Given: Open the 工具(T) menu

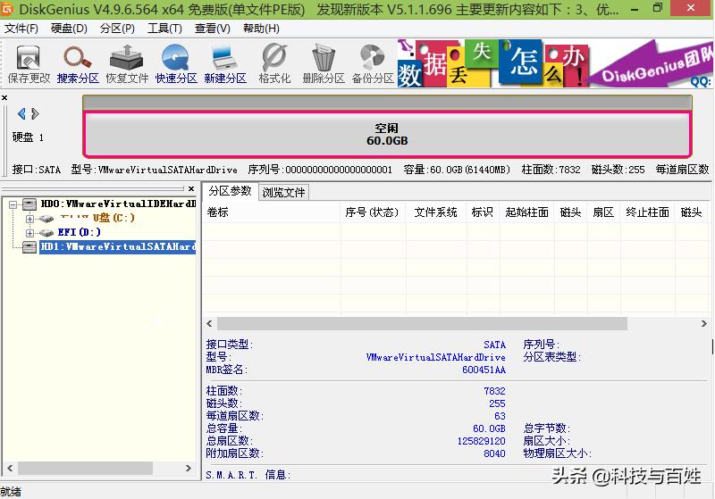Looking at the screenshot, I should (x=164, y=29).
